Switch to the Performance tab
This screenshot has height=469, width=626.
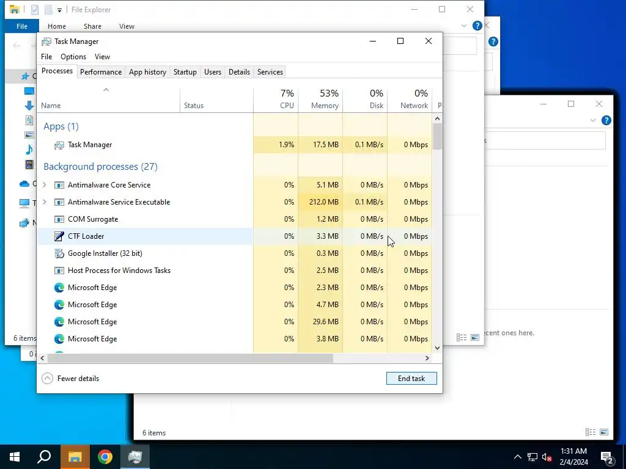click(101, 72)
